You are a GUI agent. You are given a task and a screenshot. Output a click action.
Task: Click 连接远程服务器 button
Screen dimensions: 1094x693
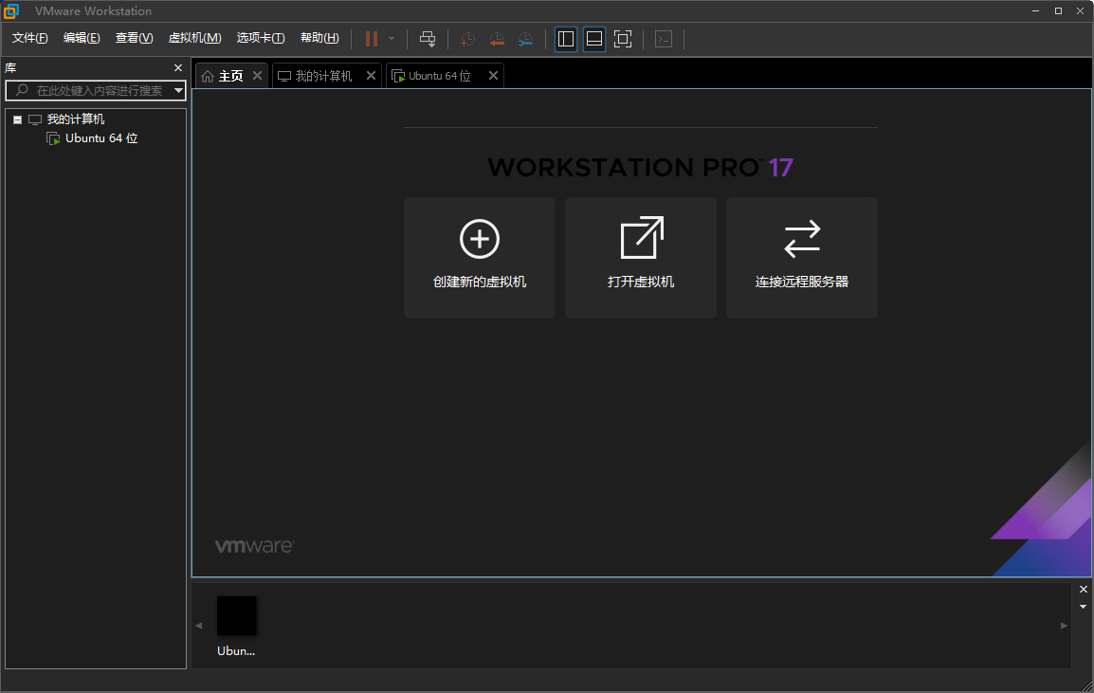coord(802,258)
